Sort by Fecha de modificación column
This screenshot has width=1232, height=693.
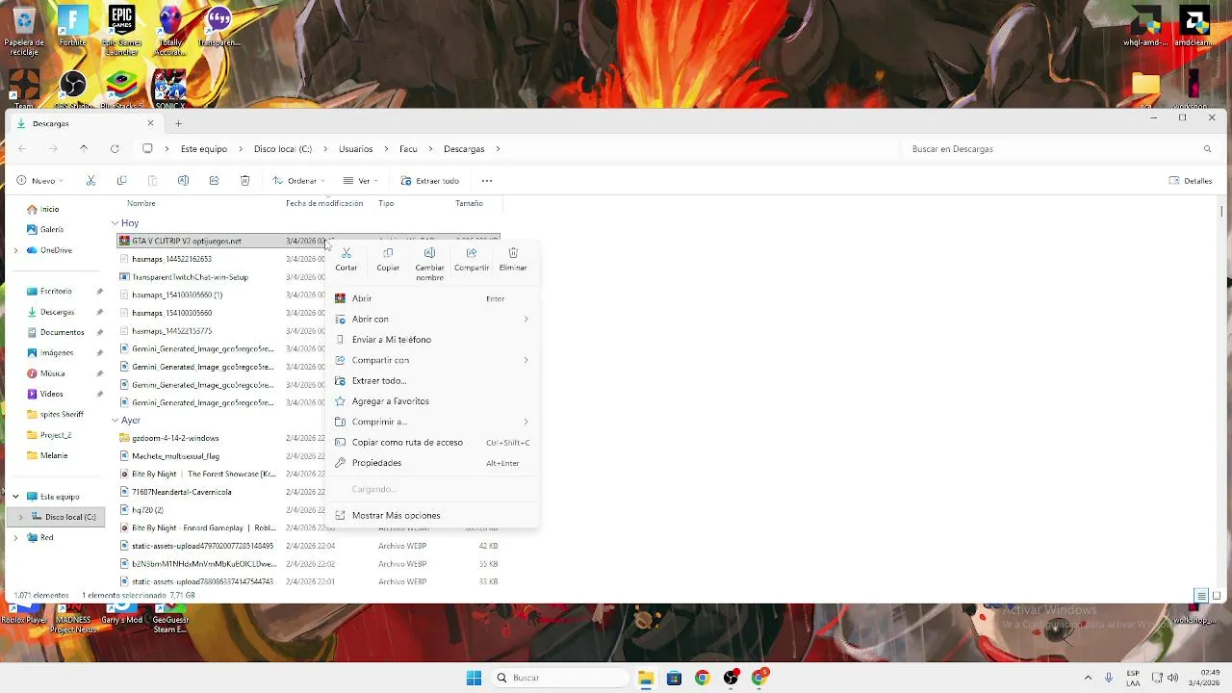coord(324,204)
